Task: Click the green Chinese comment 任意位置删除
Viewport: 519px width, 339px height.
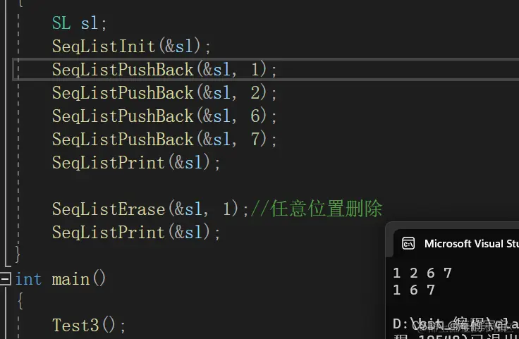Action: tap(326, 209)
